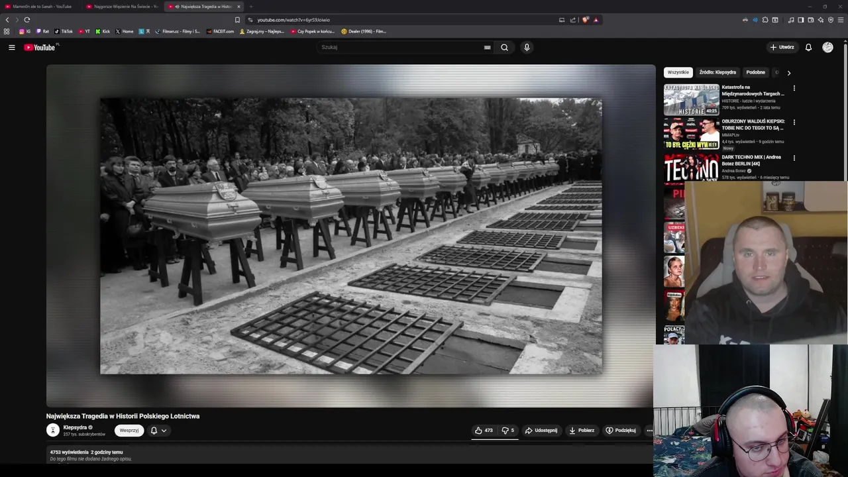The width and height of the screenshot is (848, 477).
Task: Open the X Home bookmark
Action: [x=125, y=31]
